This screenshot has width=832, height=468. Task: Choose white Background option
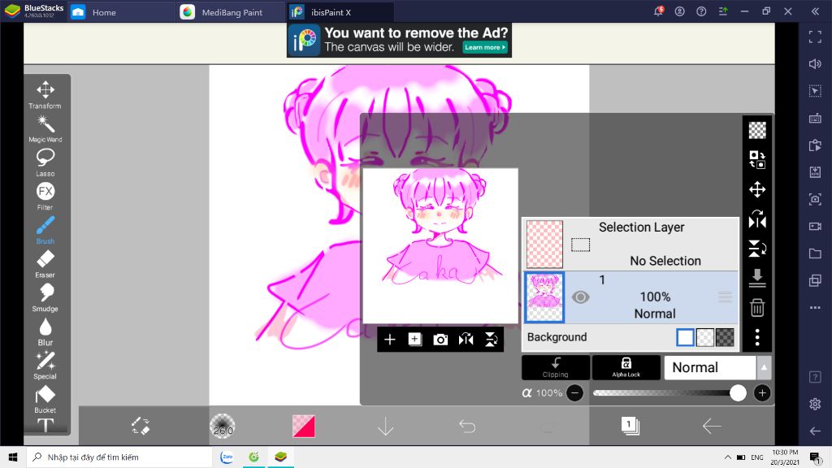(685, 337)
